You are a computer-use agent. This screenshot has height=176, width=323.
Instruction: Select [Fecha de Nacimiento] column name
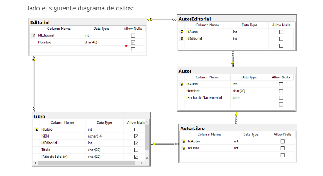(204, 98)
